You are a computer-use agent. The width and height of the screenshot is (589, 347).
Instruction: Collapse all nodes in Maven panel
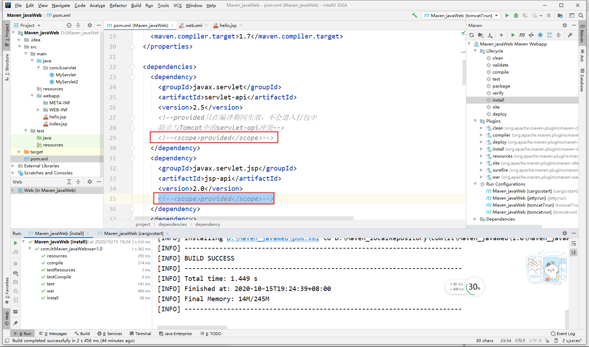pos(558,35)
